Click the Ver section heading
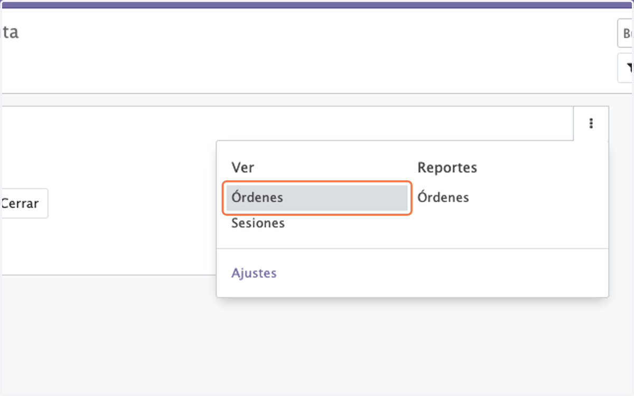The height and width of the screenshot is (396, 634). [243, 168]
